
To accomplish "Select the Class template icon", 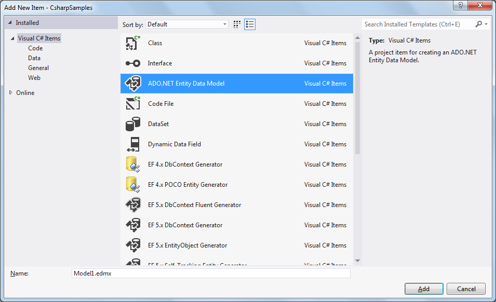I will (x=133, y=43).
